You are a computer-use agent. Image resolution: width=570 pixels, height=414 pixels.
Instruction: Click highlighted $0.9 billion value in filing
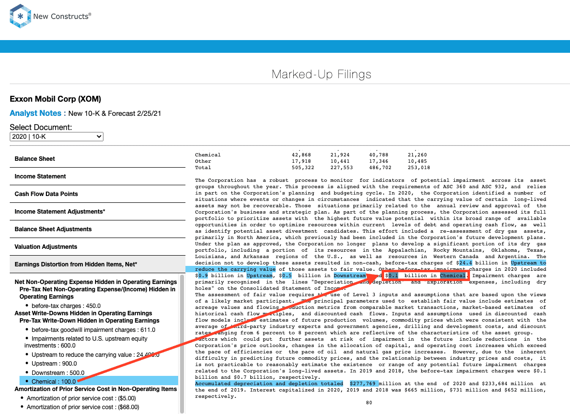click(x=203, y=276)
